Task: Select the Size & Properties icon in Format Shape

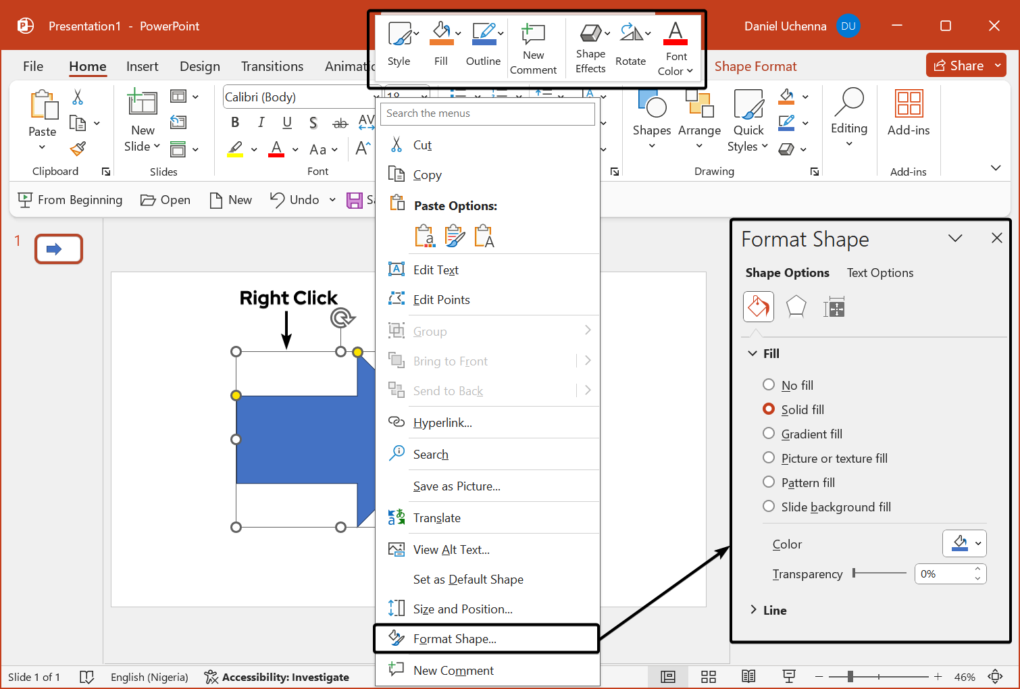Action: (834, 307)
